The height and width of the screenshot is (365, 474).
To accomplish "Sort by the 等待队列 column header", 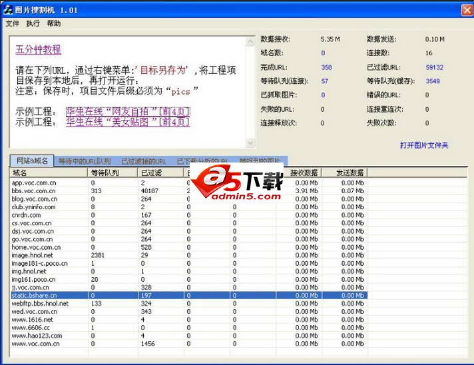I will click(x=113, y=173).
